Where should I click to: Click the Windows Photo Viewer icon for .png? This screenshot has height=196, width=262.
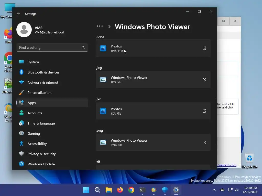pyautogui.click(x=103, y=142)
